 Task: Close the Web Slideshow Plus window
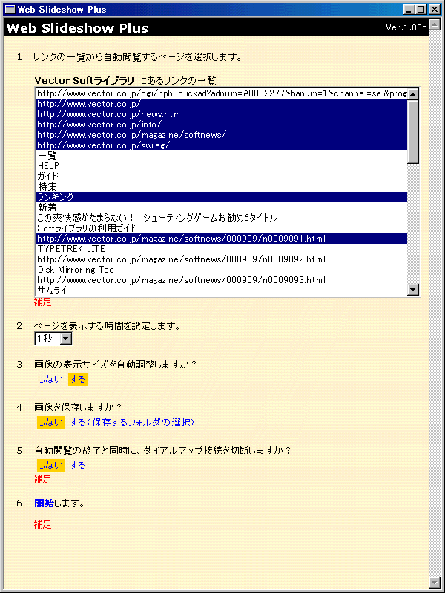click(x=433, y=10)
